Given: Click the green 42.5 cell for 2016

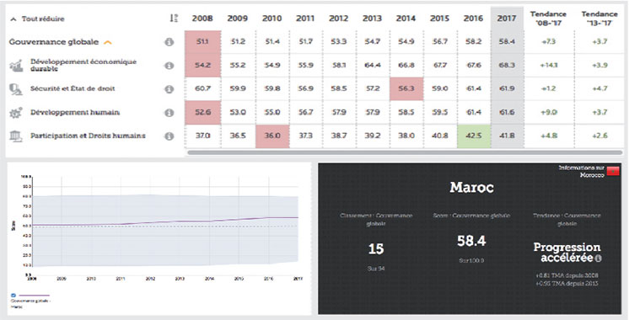Looking at the screenshot, I should (474, 136).
